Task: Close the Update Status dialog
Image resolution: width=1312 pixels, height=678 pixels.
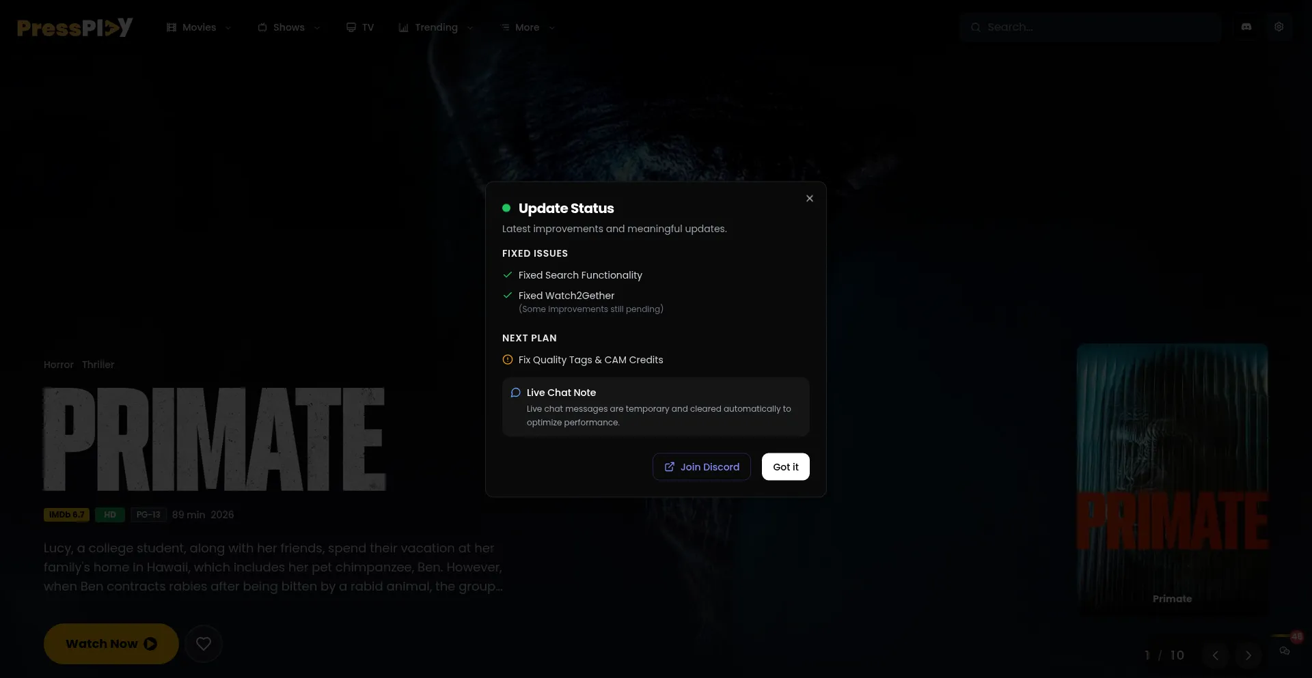Action: click(x=810, y=199)
